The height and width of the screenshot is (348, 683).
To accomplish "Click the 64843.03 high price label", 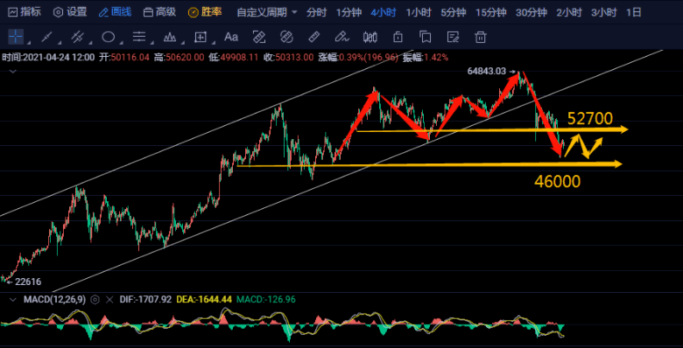I will (x=487, y=71).
